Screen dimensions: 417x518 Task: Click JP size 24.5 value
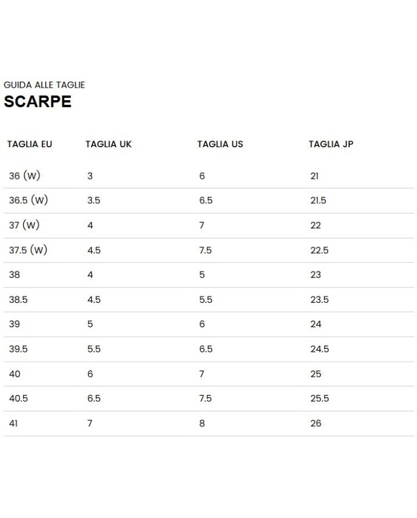click(x=319, y=349)
